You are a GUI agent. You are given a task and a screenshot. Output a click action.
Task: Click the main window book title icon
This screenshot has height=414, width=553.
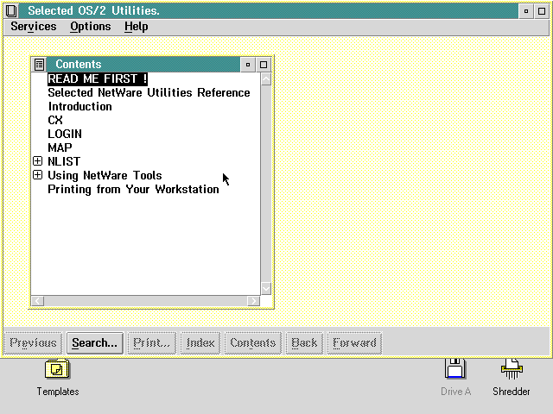pos(11,11)
